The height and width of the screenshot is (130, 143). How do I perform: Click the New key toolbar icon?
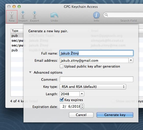click(x=12, y=17)
